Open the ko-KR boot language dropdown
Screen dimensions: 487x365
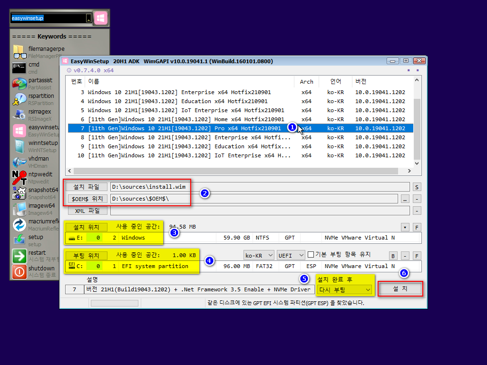[x=259, y=255]
